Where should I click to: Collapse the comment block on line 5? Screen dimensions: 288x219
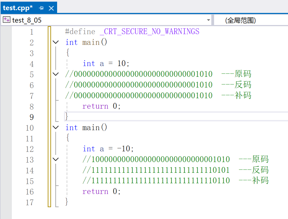click(56, 74)
